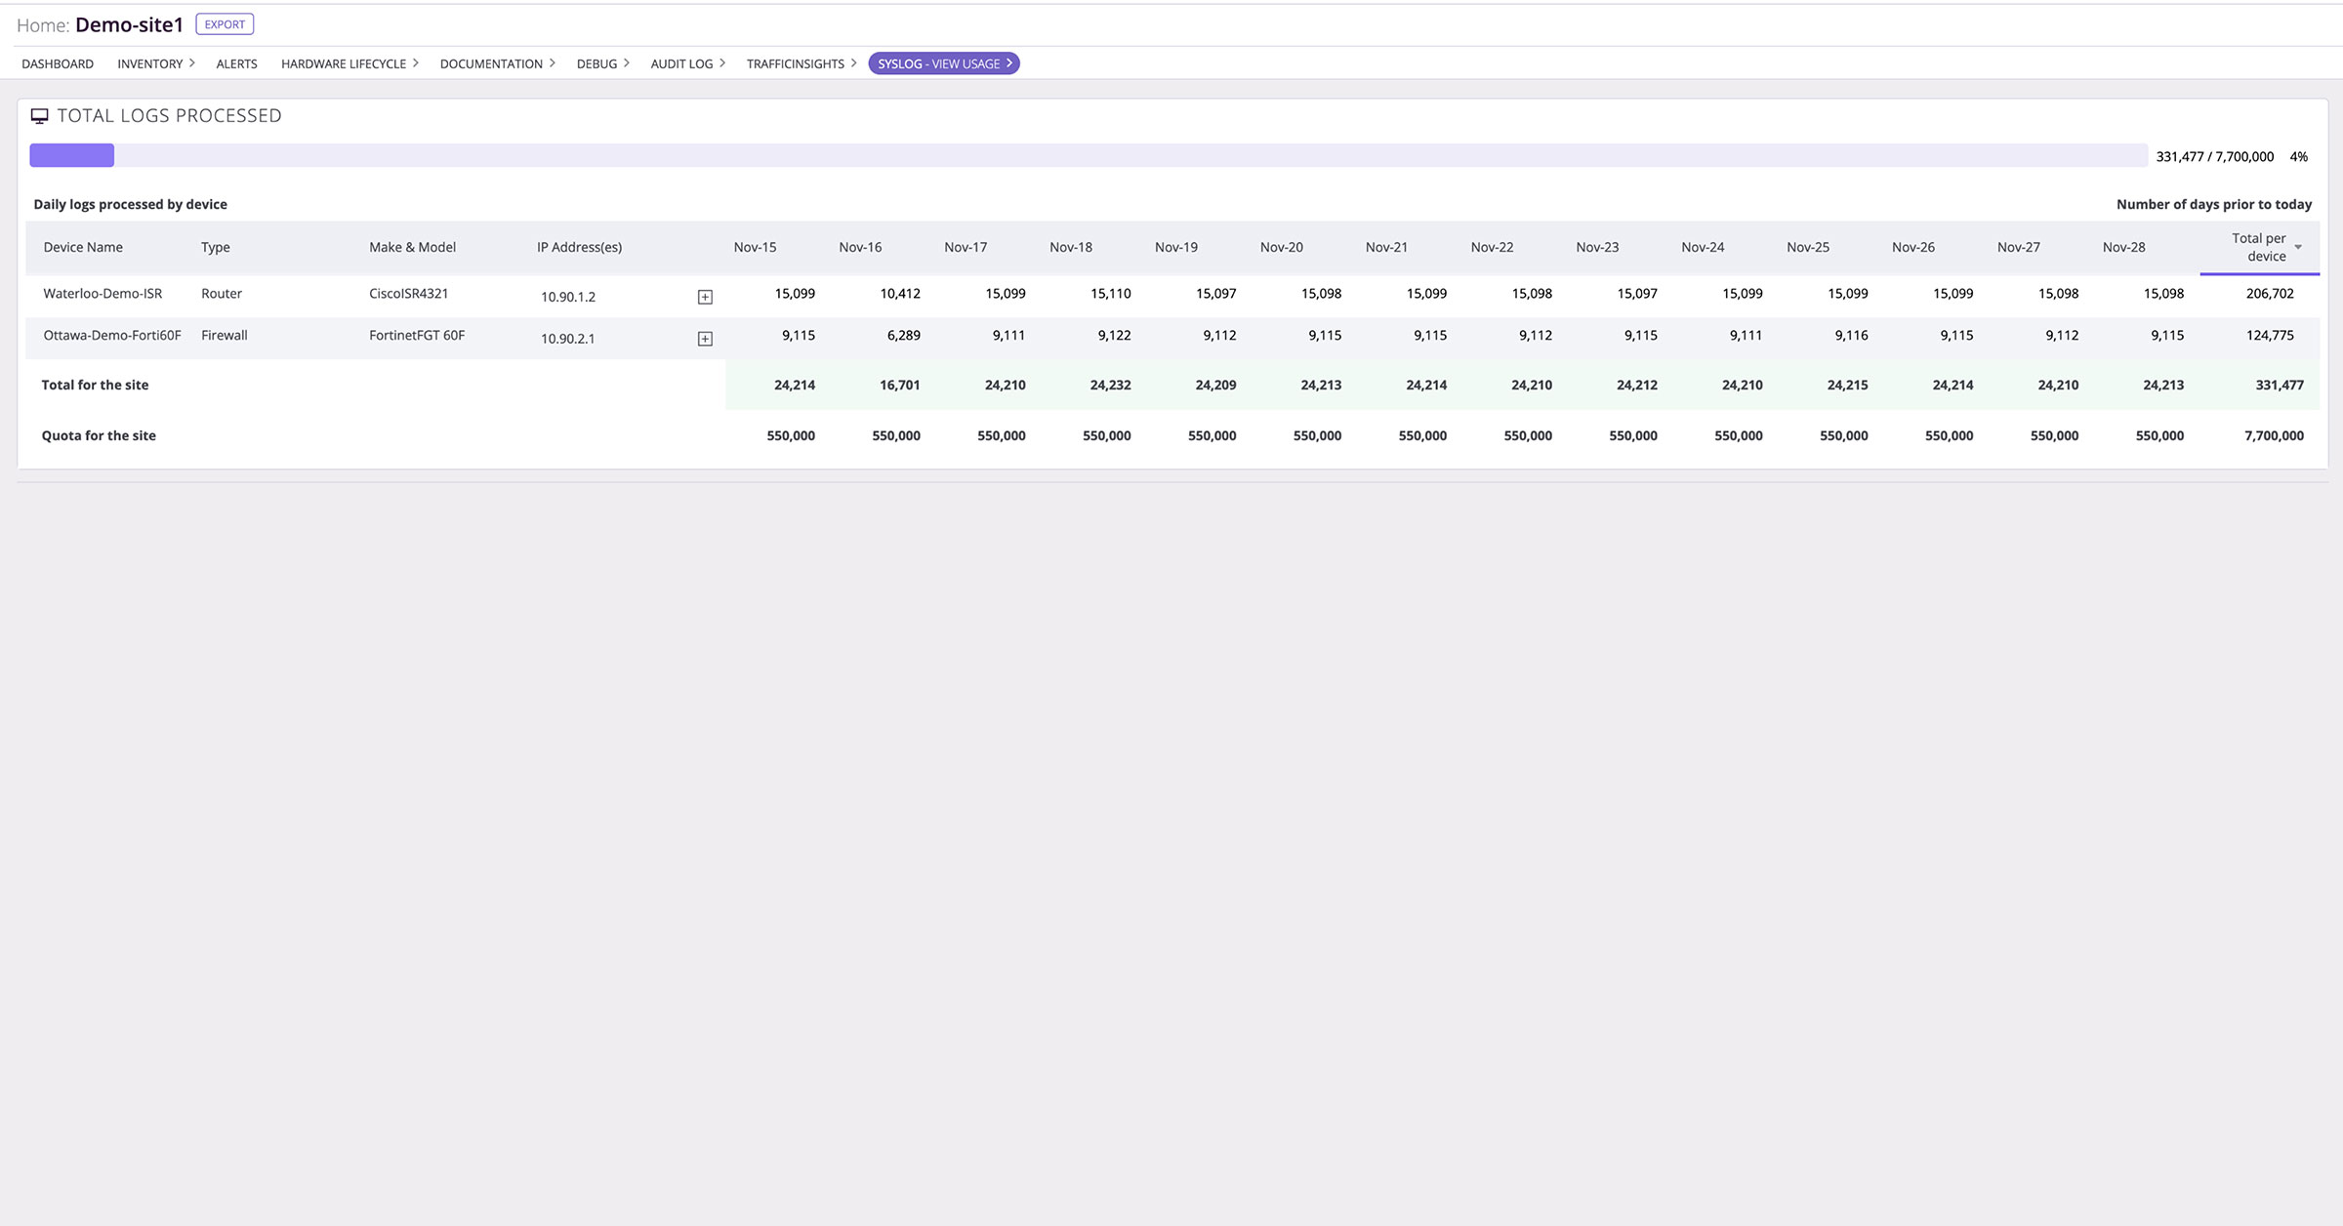Expand IP addresses for Waterloo-Demo-ISR row
Viewport: 2343px width, 1226px height.
click(705, 297)
